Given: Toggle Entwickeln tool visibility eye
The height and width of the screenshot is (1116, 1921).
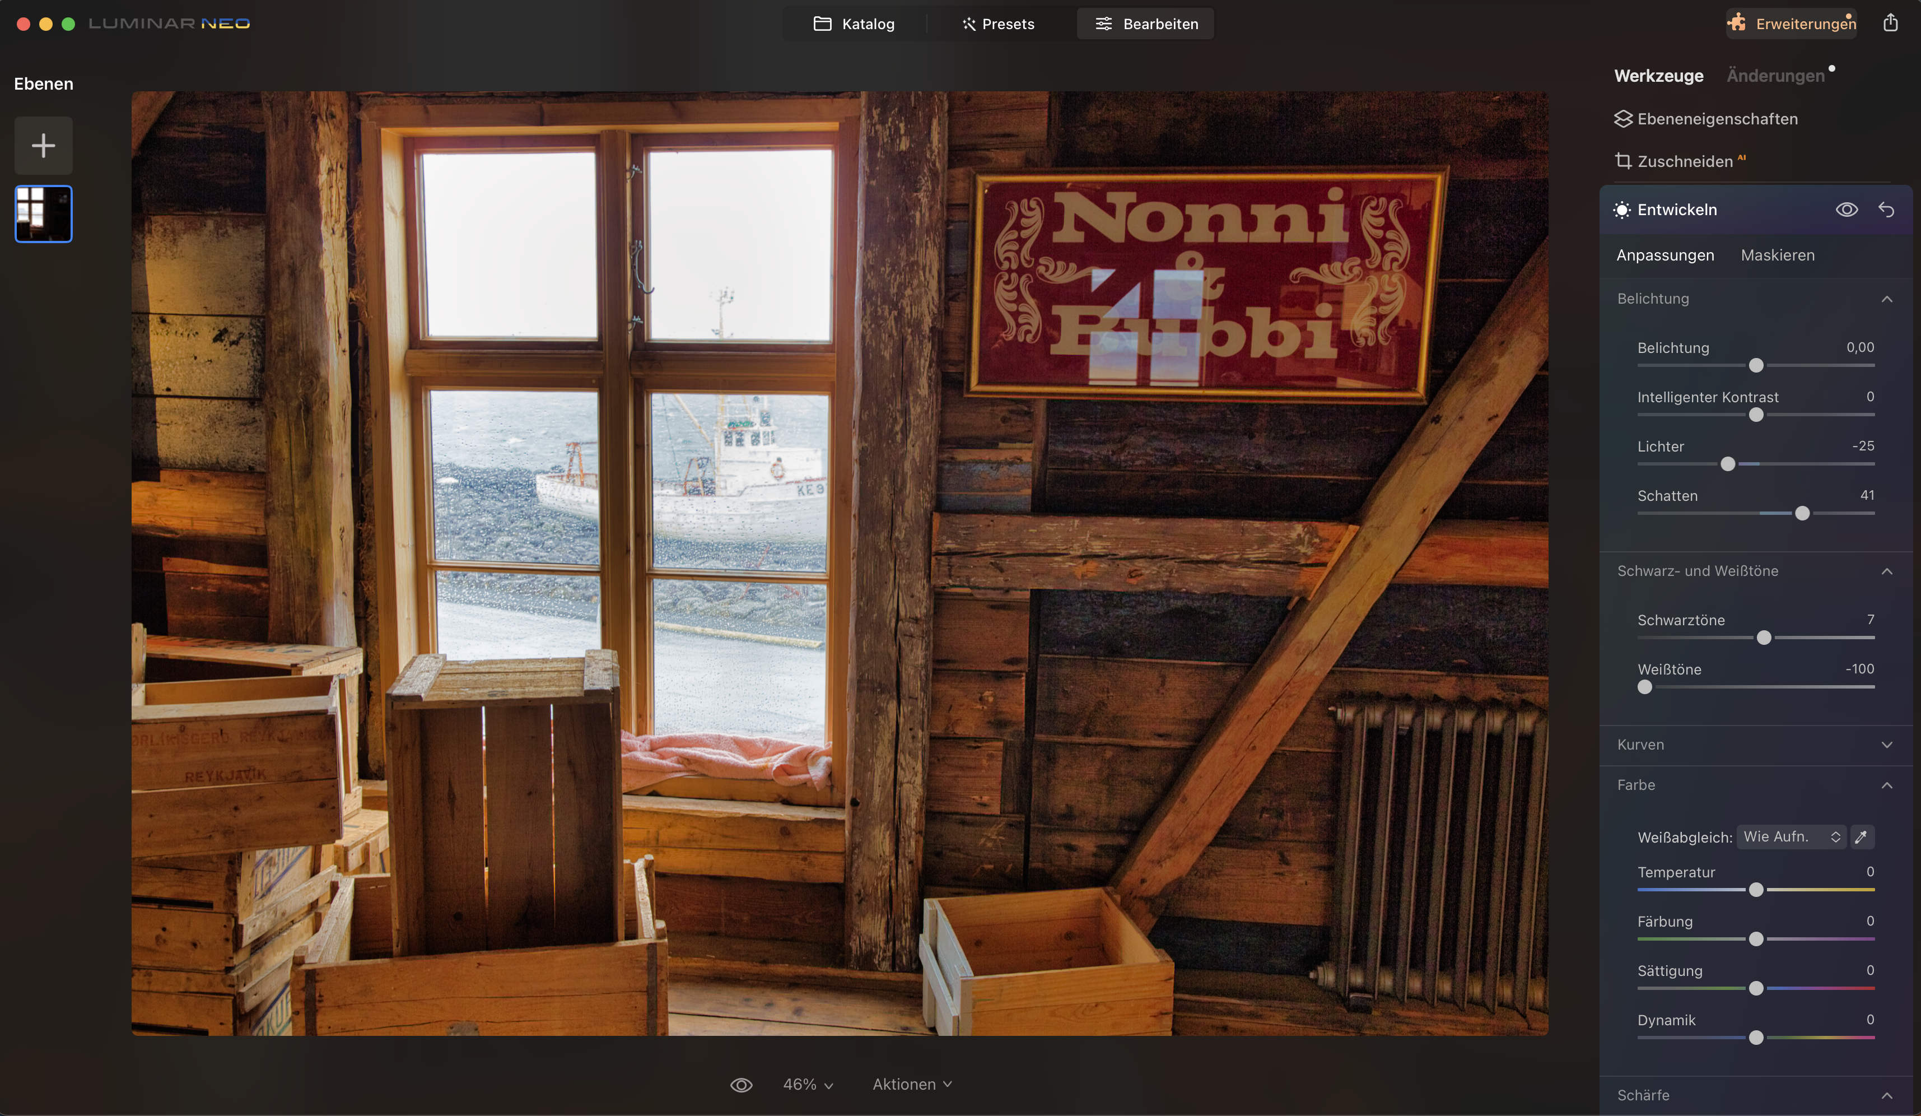Looking at the screenshot, I should (1847, 210).
